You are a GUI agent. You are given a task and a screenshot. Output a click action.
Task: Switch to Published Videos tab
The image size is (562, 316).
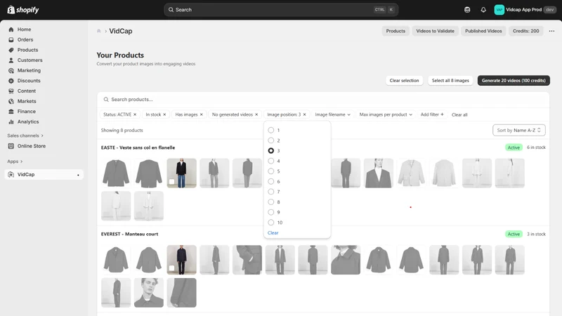[483, 31]
